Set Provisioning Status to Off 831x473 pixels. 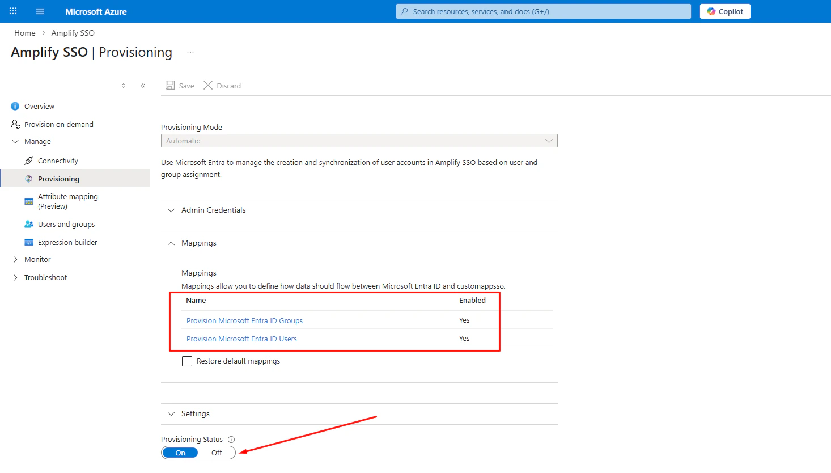(217, 453)
